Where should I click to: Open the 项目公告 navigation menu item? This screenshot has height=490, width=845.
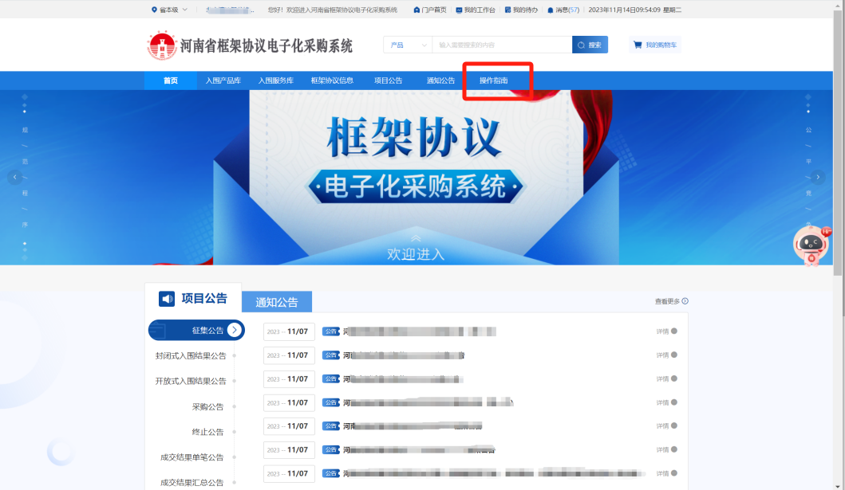pos(388,80)
